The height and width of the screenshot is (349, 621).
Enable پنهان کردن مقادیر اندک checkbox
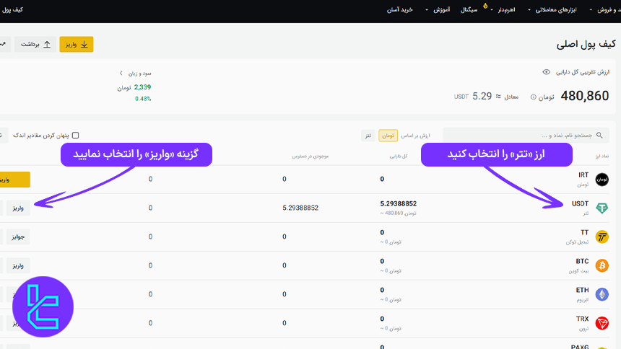pos(76,136)
